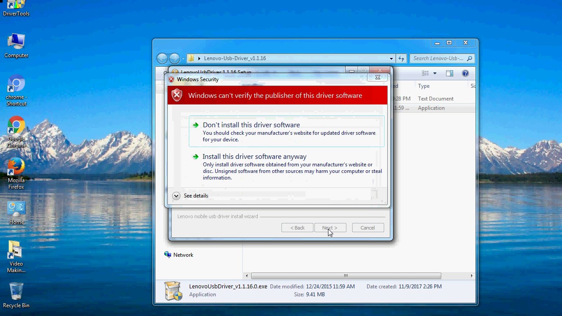562x316 pixels.
Task: Click Explorer search magnifier icon
Action: (x=469, y=58)
